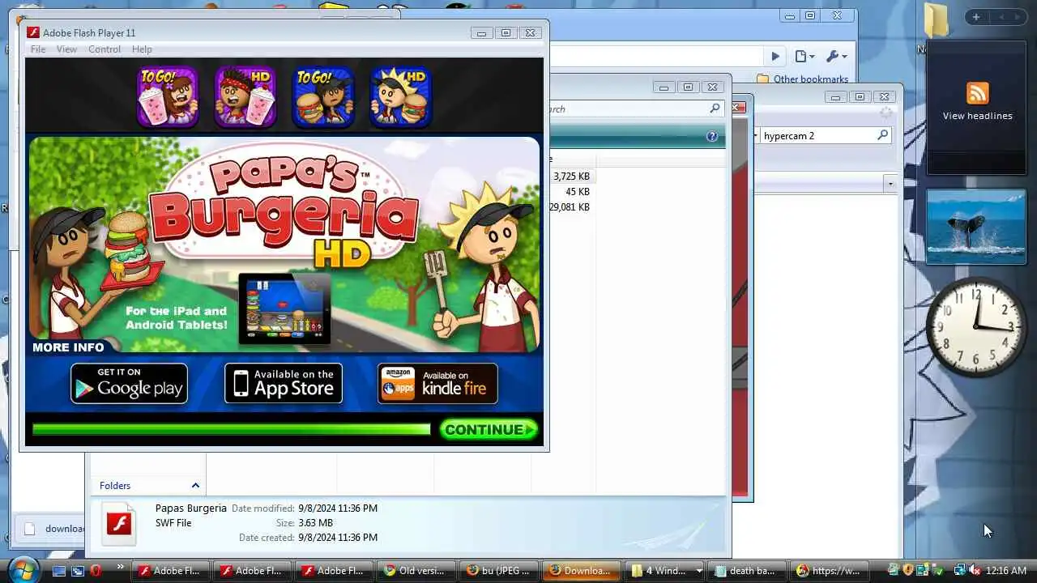The image size is (1037, 583).
Task: Click the Explorer search magnifier icon
Action: tap(715, 109)
